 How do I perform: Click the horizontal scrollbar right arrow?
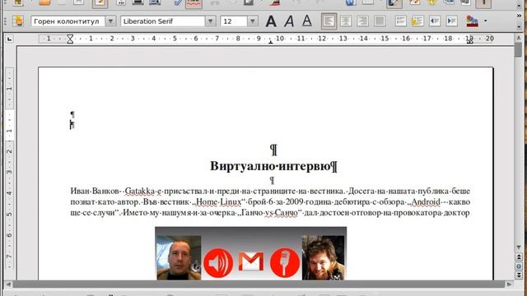[x=510, y=284]
